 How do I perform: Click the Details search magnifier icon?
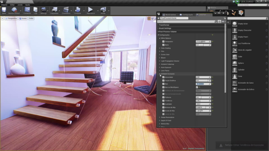216,21
